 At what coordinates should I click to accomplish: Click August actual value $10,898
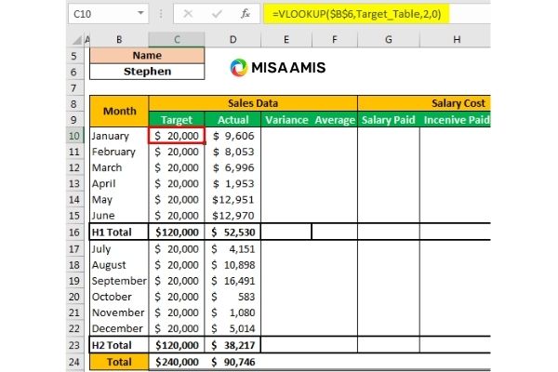[x=233, y=265]
